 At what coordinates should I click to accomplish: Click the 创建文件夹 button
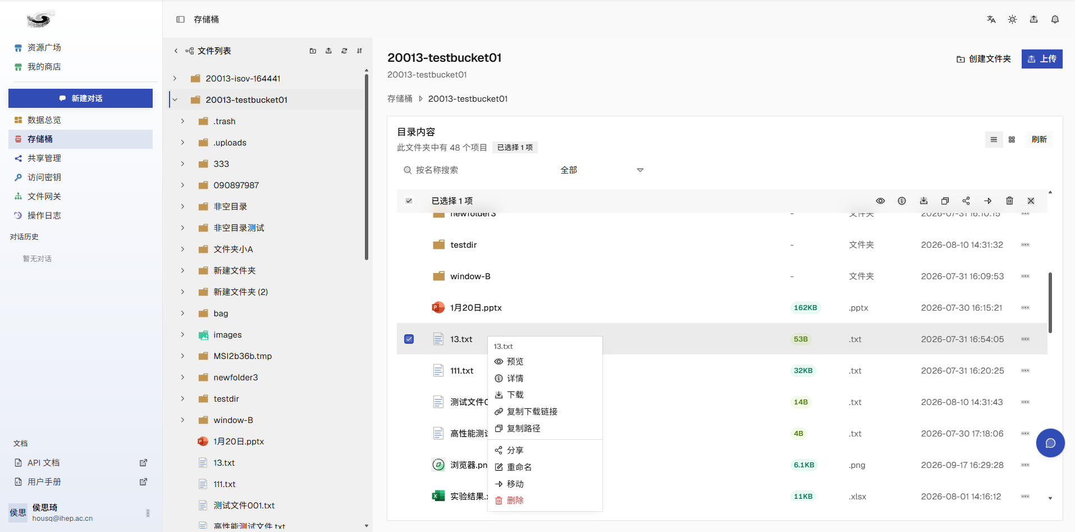983,59
